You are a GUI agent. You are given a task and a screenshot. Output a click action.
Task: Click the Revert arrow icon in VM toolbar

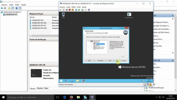pyautogui.click(x=85, y=10)
